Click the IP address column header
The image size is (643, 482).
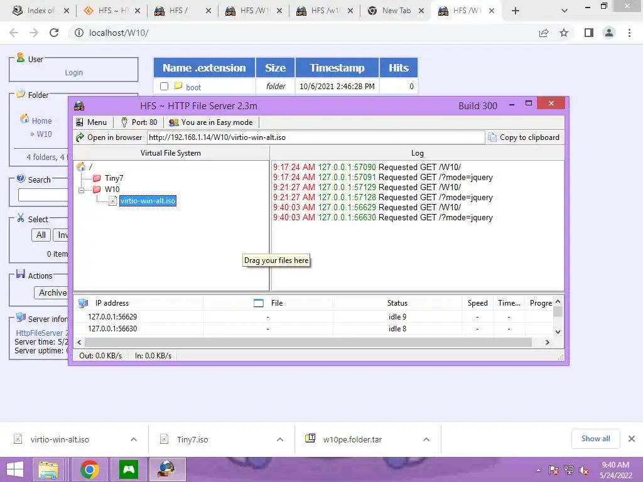[x=138, y=303]
